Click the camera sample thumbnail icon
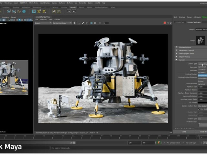Viewport: 207px width, 155px height. point(201,40)
